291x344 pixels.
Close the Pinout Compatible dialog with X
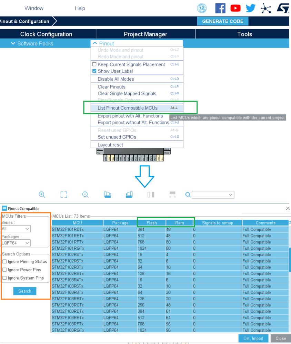[x=288, y=208]
